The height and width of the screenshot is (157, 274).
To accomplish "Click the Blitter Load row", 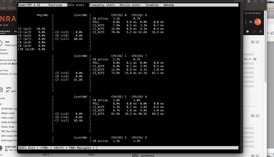I will (7, 113).
